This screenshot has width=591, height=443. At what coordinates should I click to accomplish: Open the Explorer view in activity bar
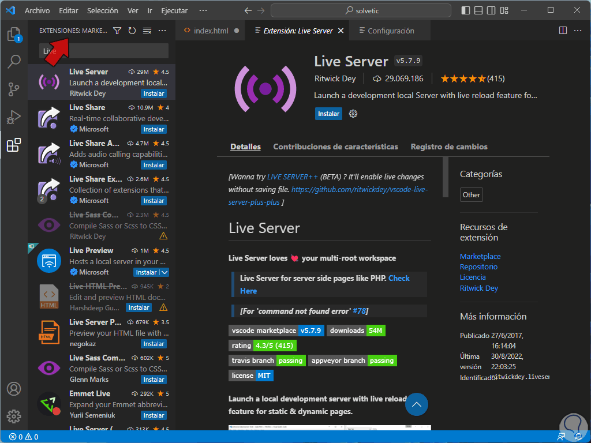[14, 34]
